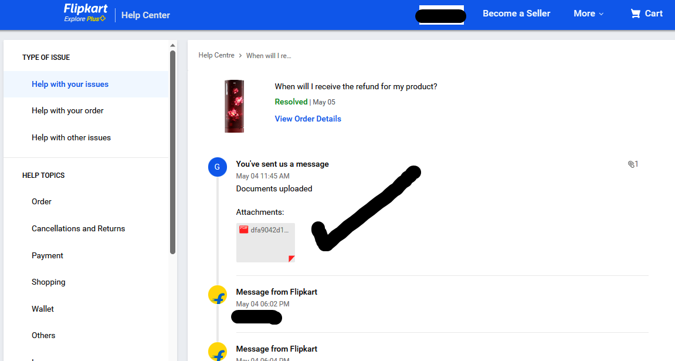Open the PDF attachment file icon
This screenshot has width=675, height=361.
tap(244, 230)
